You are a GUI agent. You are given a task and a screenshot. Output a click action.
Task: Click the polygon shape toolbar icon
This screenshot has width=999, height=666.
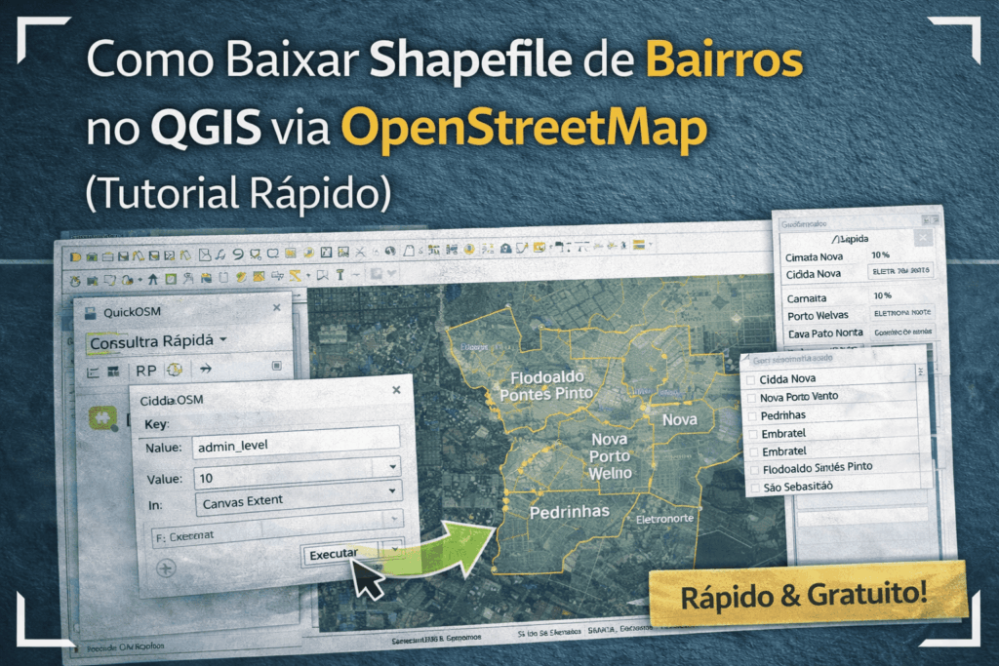(x=410, y=251)
